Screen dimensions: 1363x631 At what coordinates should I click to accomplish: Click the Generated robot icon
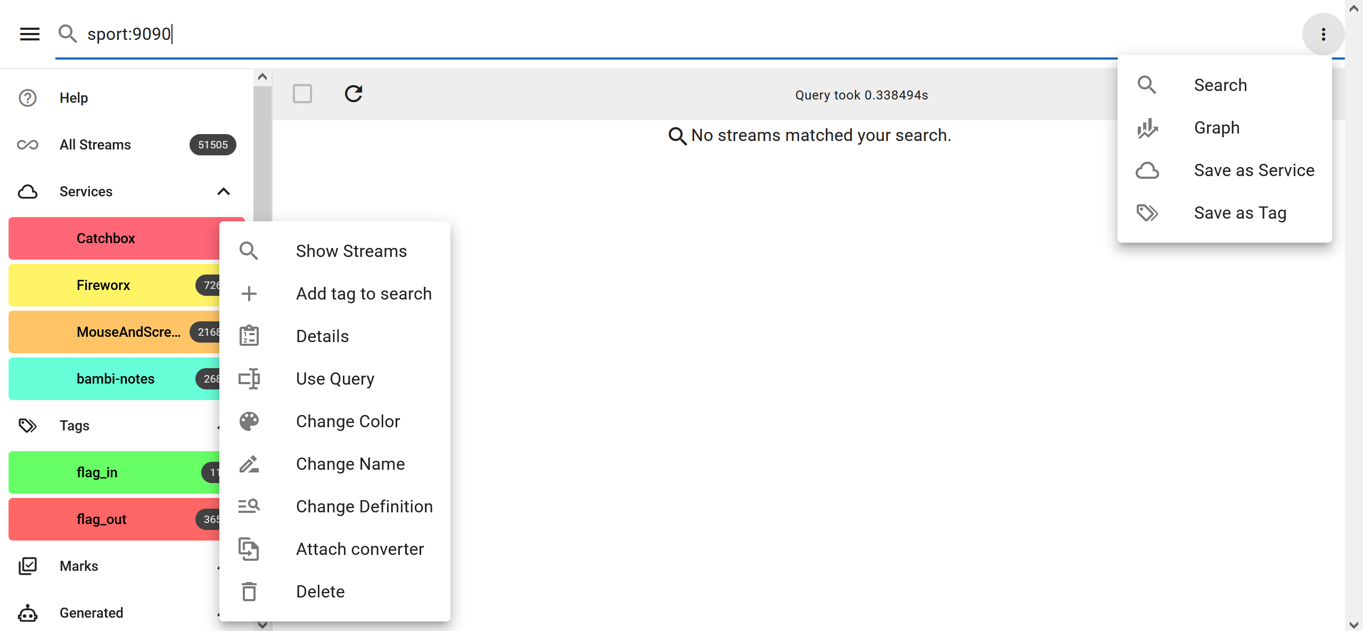(27, 613)
